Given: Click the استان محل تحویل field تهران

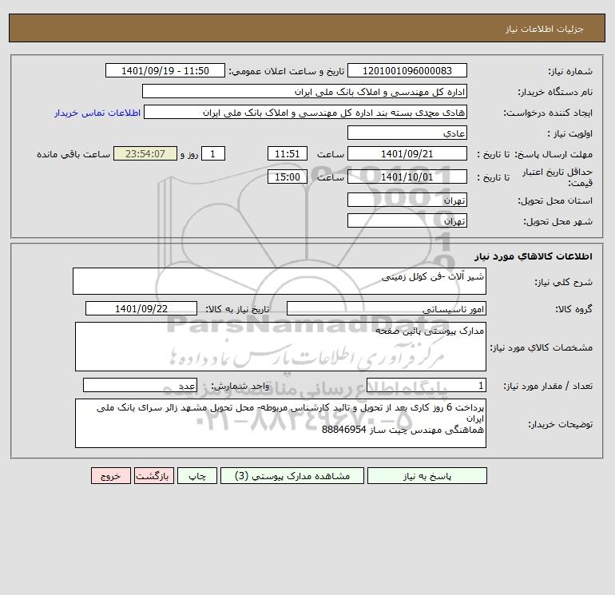Looking at the screenshot, I should click(407, 200).
